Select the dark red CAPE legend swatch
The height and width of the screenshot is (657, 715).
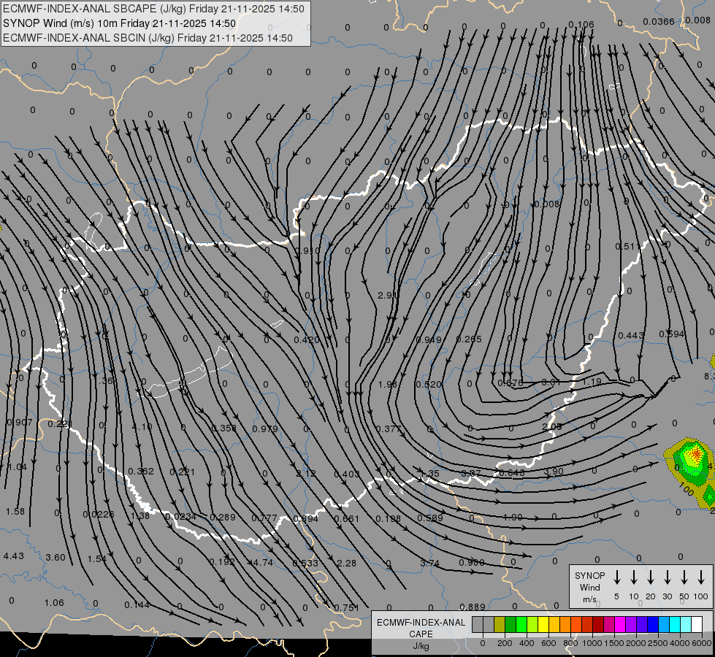coord(598,625)
